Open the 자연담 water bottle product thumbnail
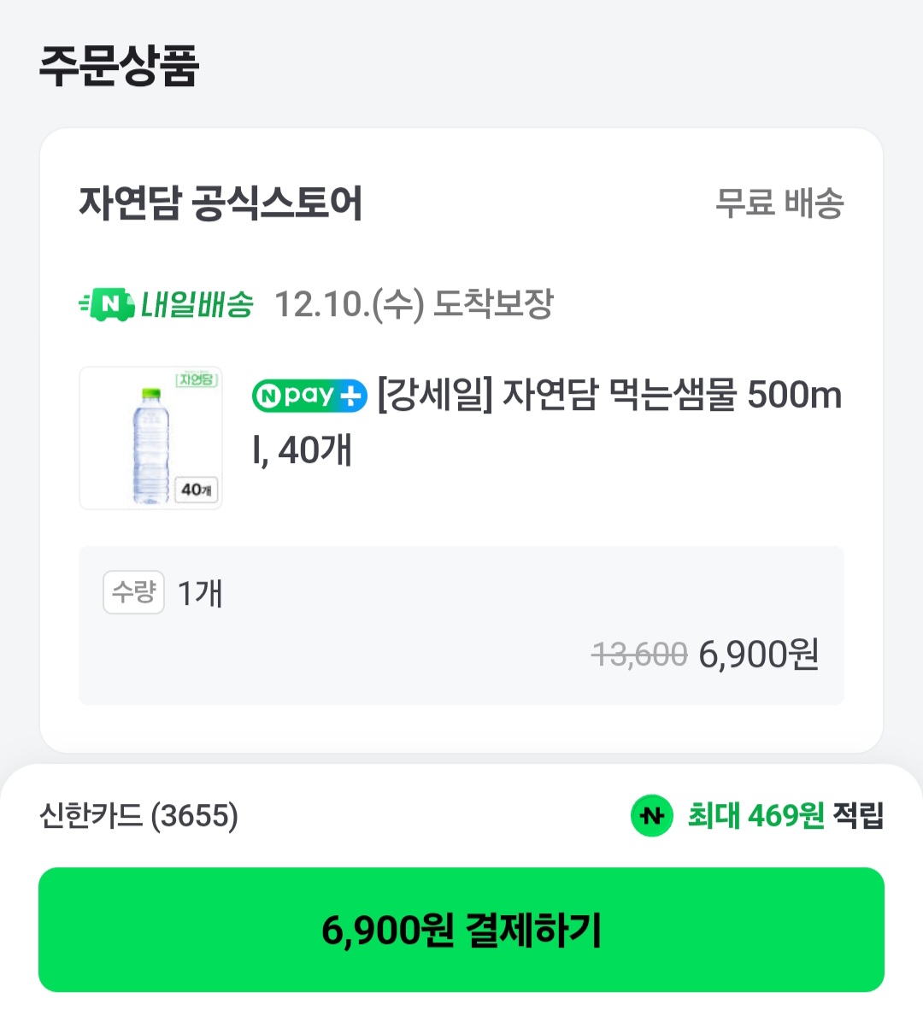923x1010 pixels. point(150,438)
